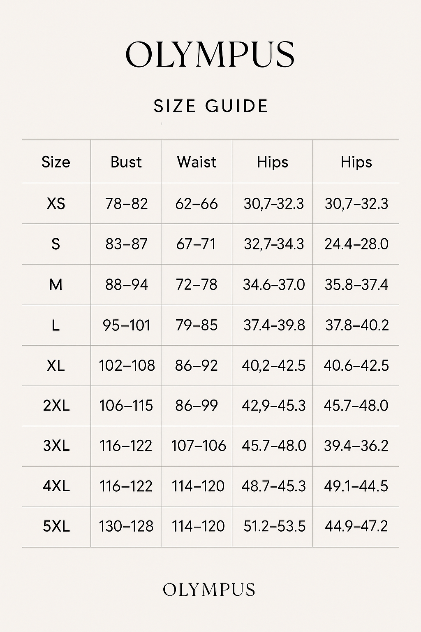
Task: Click the small OLYMPUS footer logo
Action: click(x=209, y=590)
